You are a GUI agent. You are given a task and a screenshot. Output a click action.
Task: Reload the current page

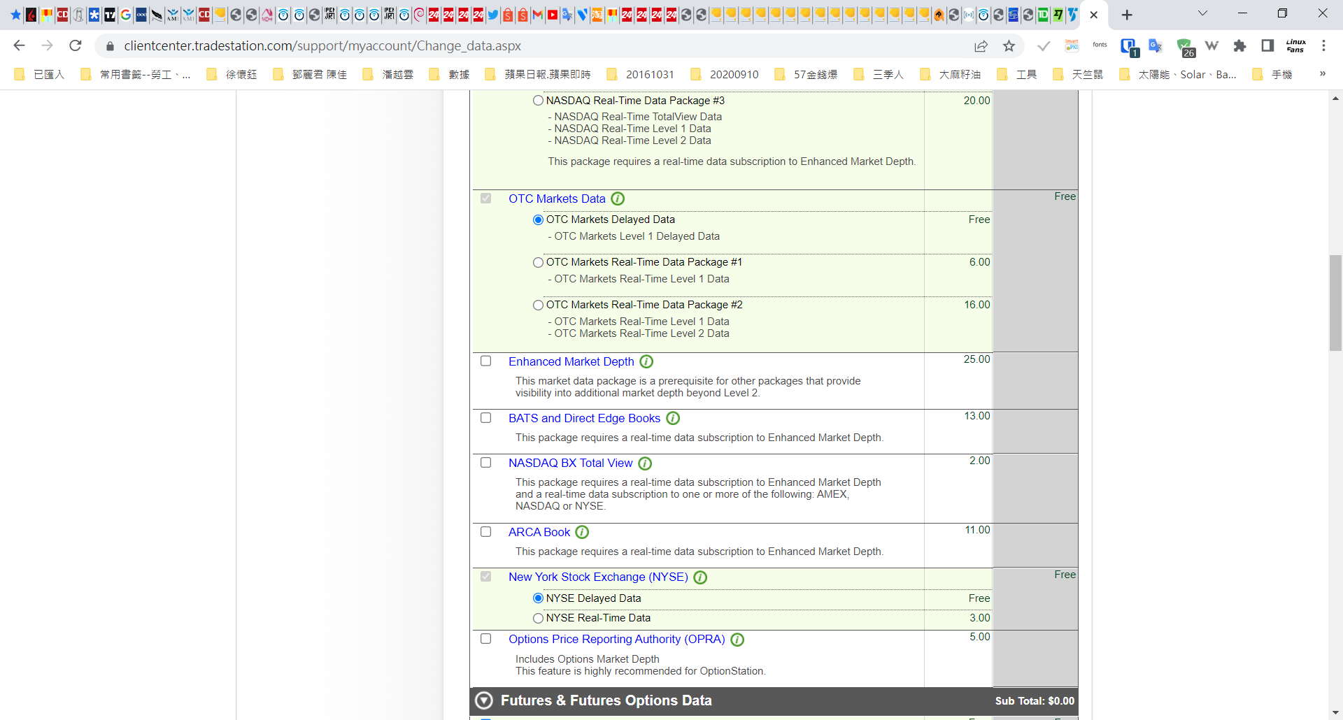[x=76, y=45]
